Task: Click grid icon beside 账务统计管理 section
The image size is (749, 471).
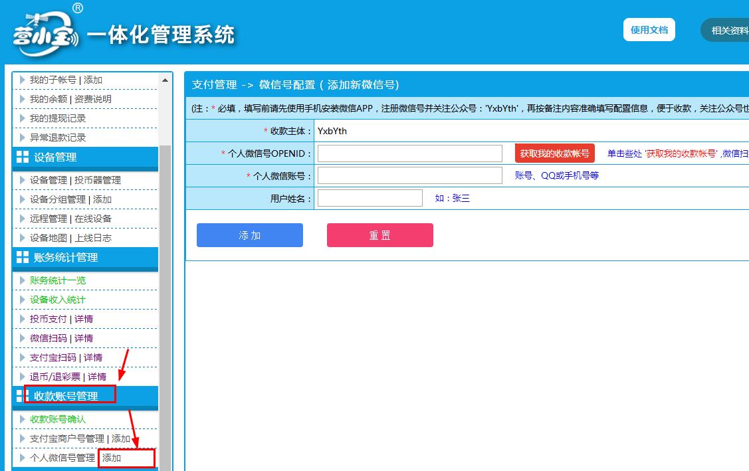Action: click(23, 258)
